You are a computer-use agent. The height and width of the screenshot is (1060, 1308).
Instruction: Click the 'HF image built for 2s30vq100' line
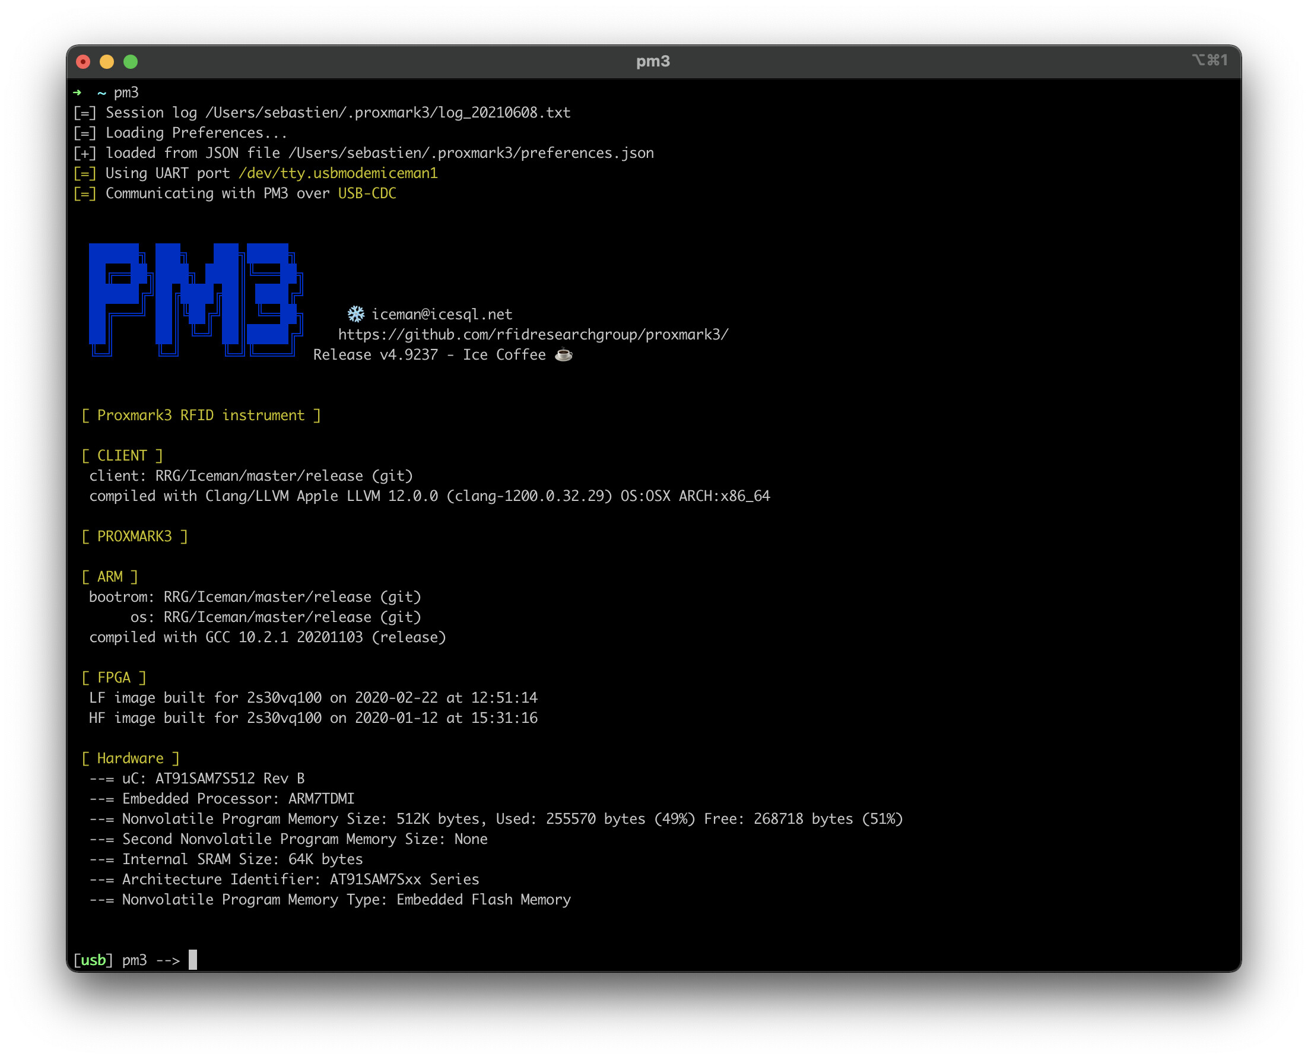pos(313,718)
